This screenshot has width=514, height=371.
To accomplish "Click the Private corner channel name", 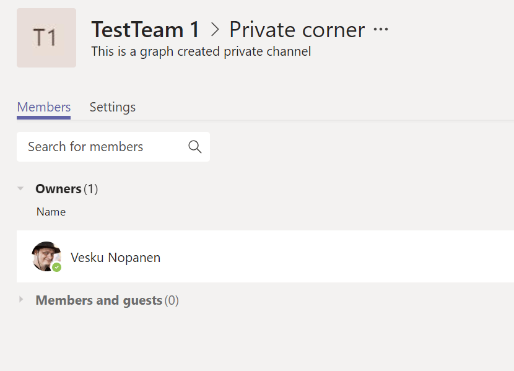I will pyautogui.click(x=297, y=29).
